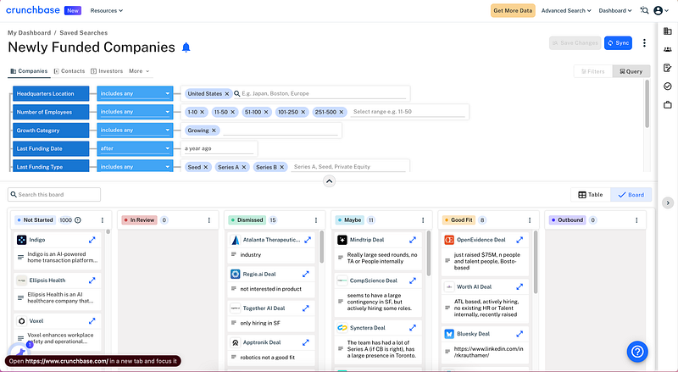The height and width of the screenshot is (372, 678).
Task: Open Good Fit column options menu
Action: click(x=530, y=220)
